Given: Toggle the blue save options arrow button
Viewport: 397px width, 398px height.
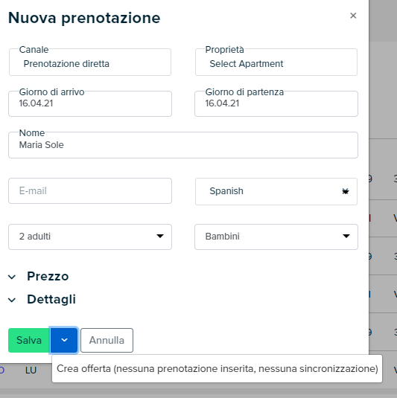Looking at the screenshot, I should (x=64, y=341).
